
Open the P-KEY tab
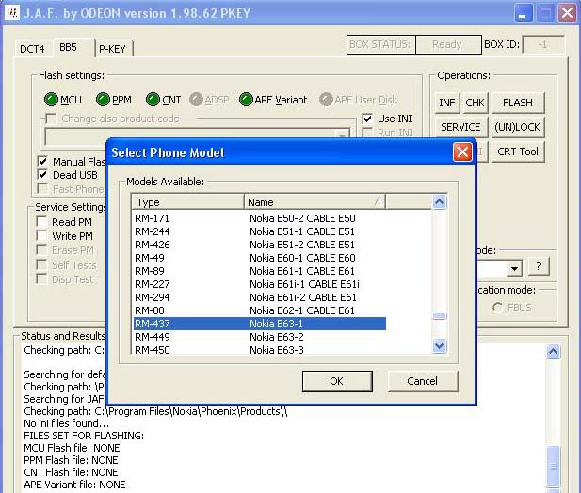(113, 49)
